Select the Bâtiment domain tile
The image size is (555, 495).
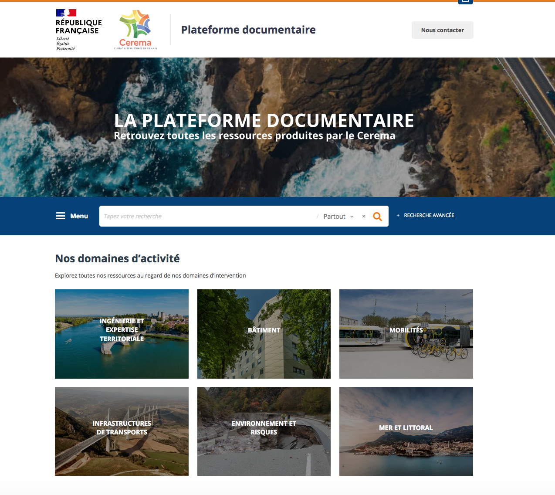[x=264, y=334]
